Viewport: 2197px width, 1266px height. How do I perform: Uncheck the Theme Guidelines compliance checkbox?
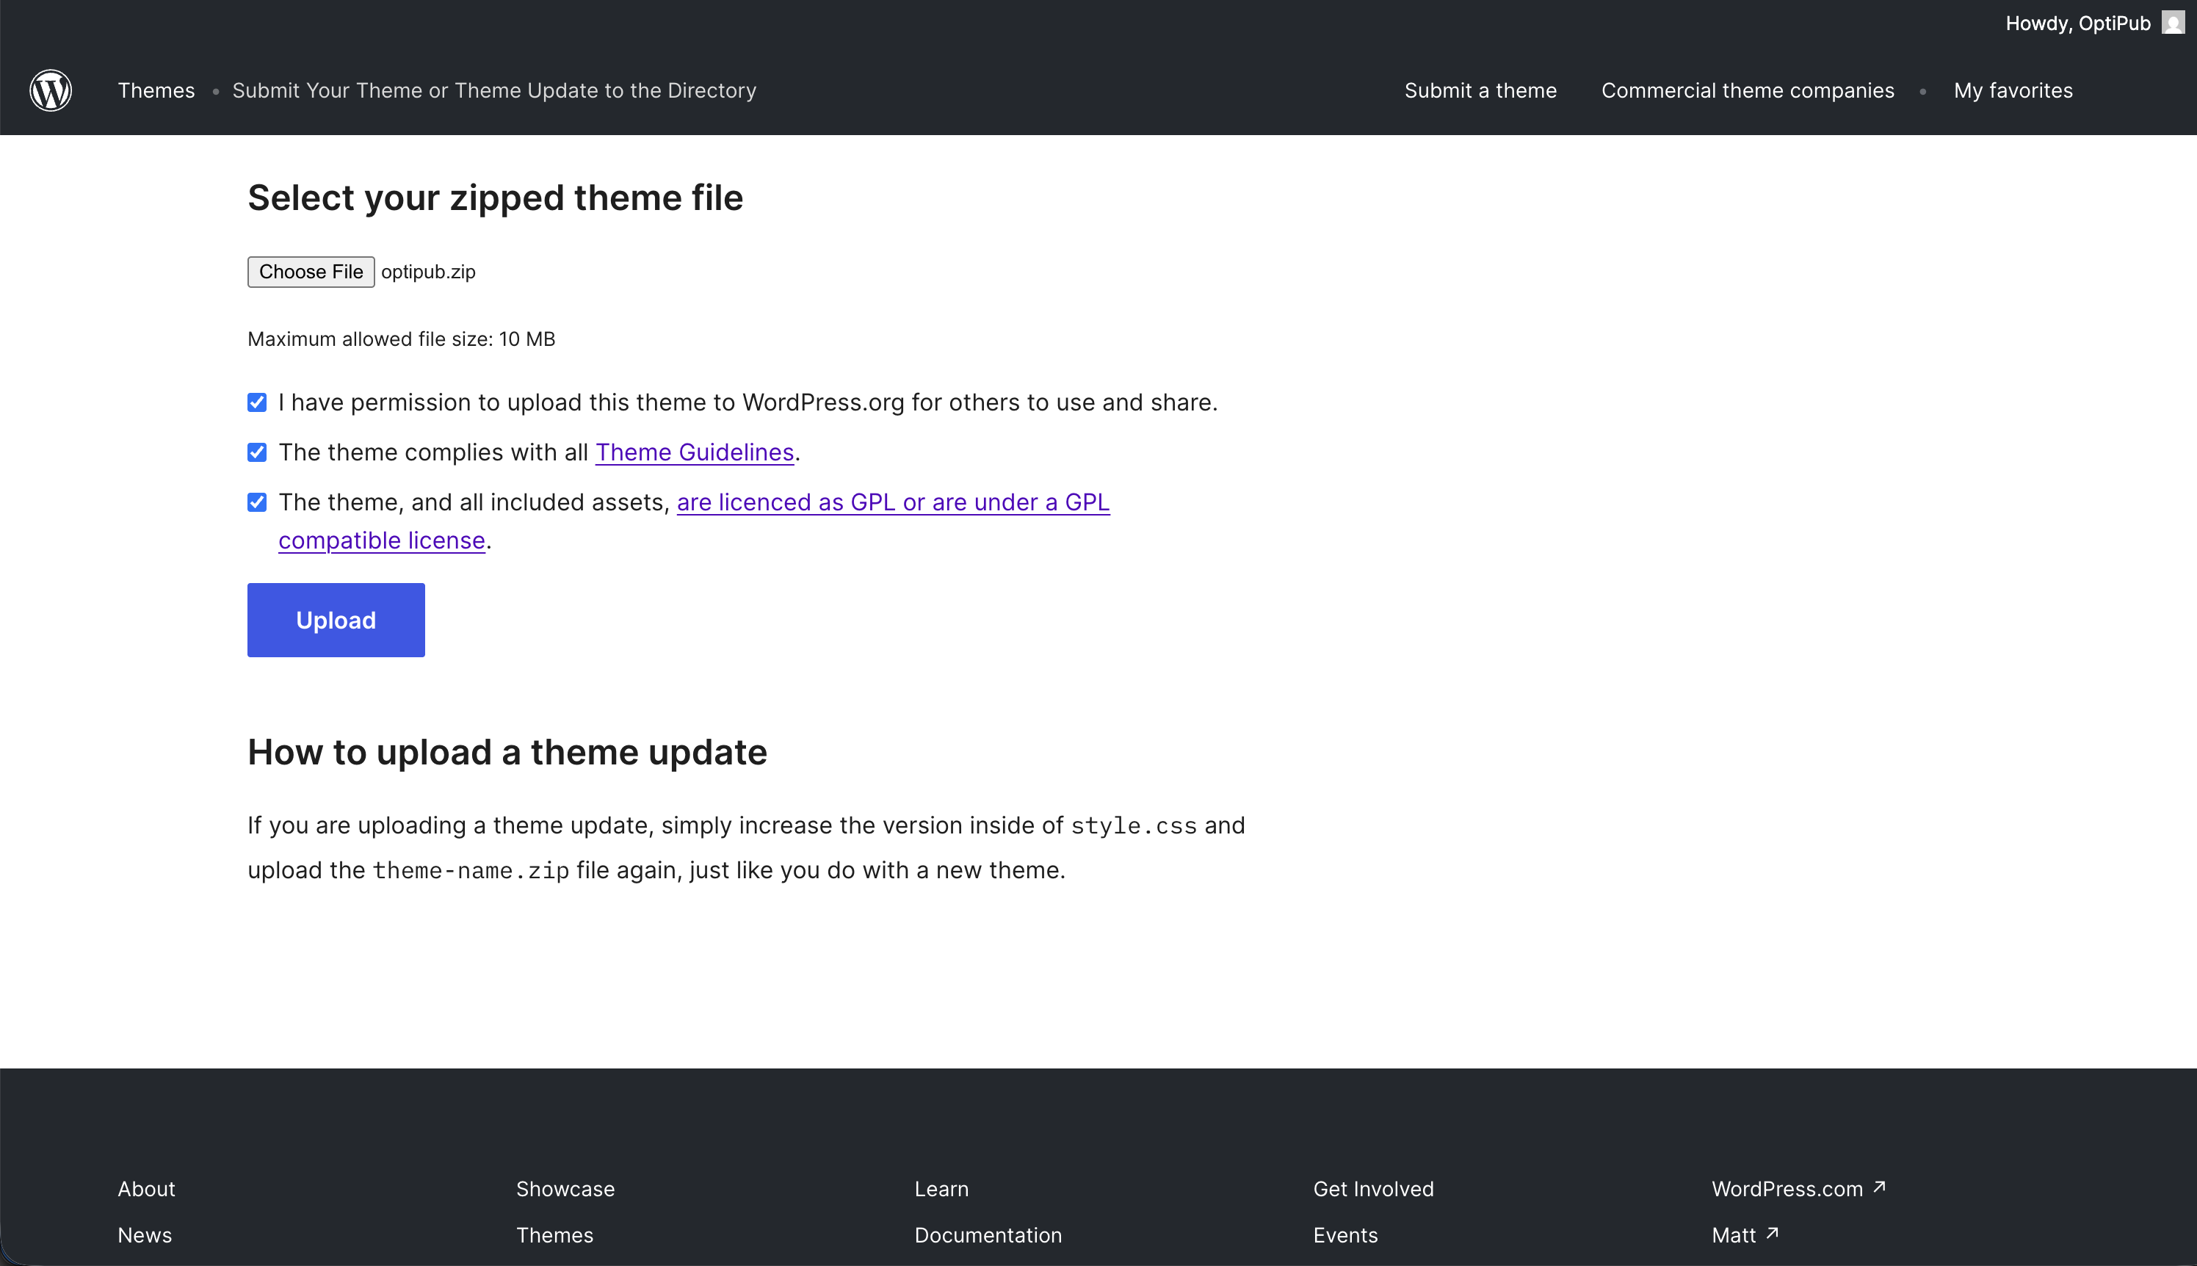256,452
